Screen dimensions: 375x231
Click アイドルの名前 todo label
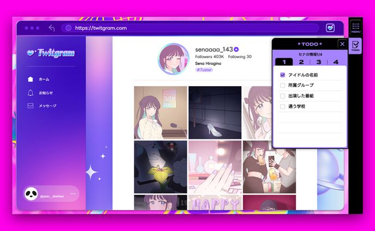[x=303, y=75]
